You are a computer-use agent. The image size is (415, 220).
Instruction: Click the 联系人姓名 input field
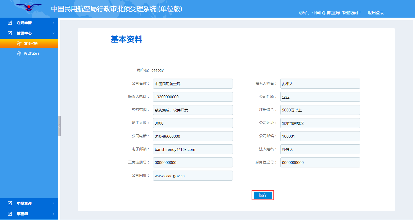click(x=320, y=84)
